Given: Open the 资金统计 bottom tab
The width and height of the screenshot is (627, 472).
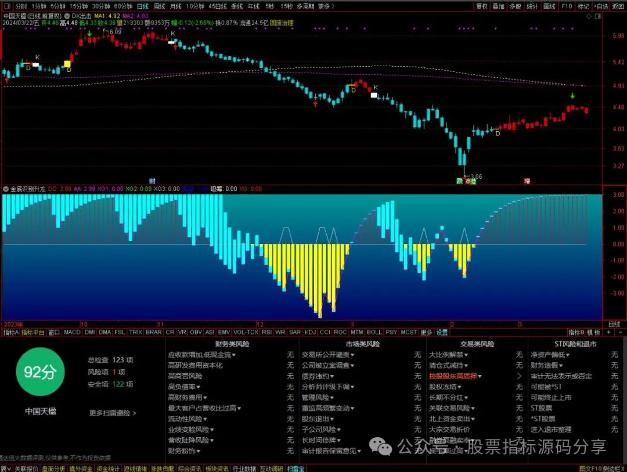Looking at the screenshot, I should tap(108, 469).
